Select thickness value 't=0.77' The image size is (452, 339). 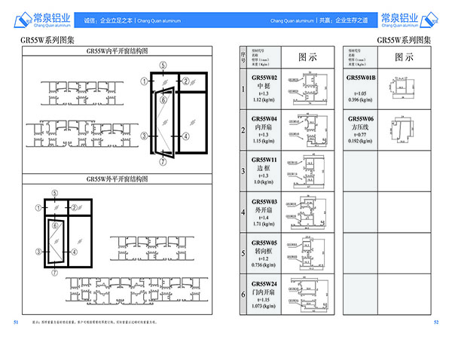pyautogui.click(x=360, y=135)
